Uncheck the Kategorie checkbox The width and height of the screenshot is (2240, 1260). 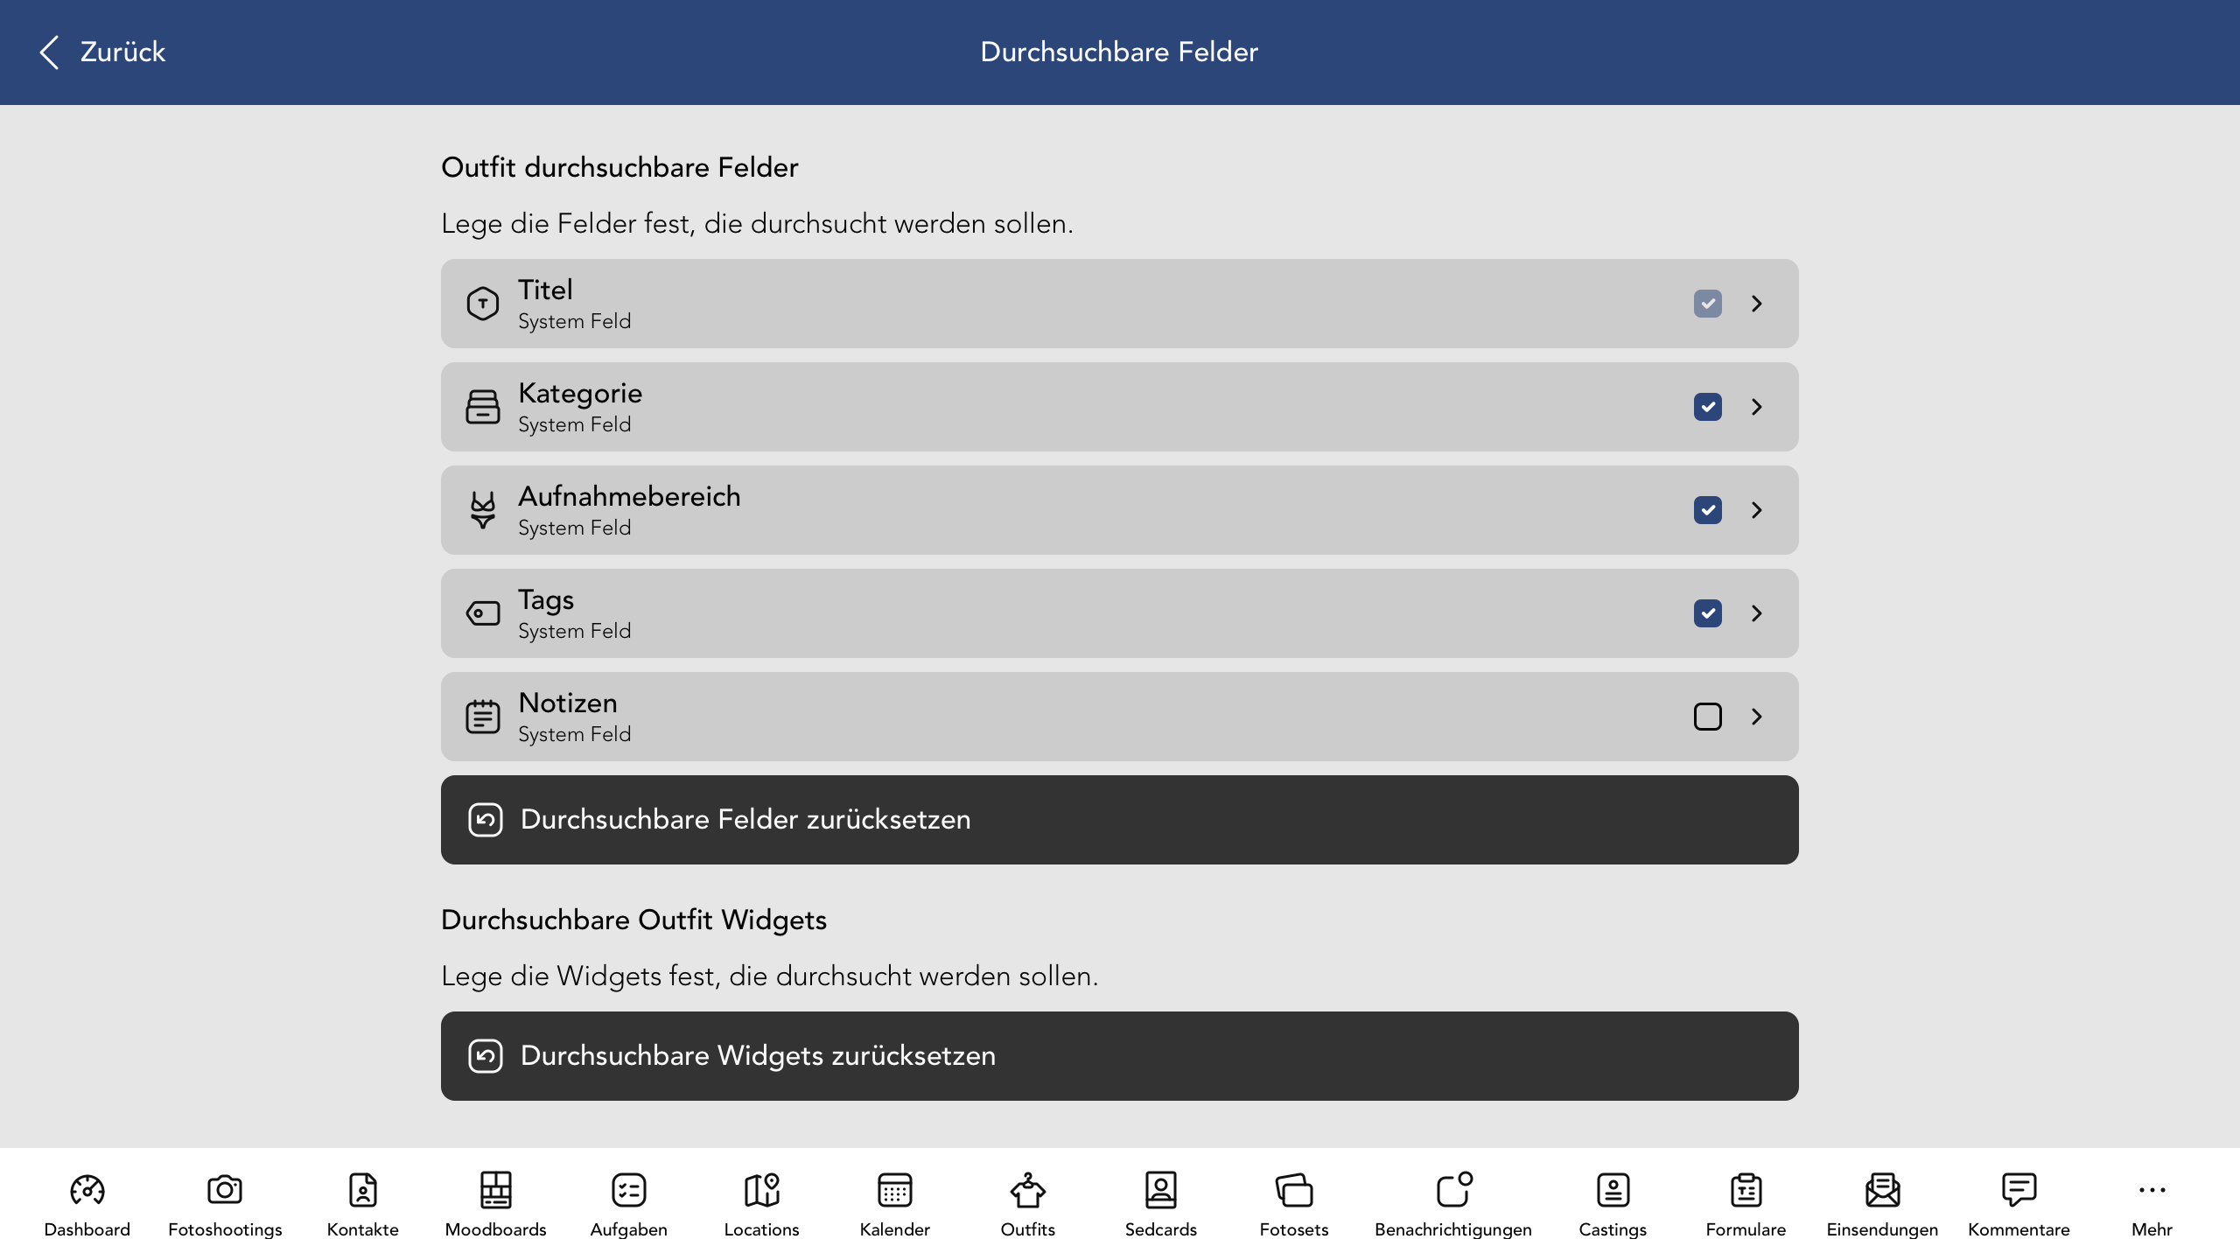1708,407
